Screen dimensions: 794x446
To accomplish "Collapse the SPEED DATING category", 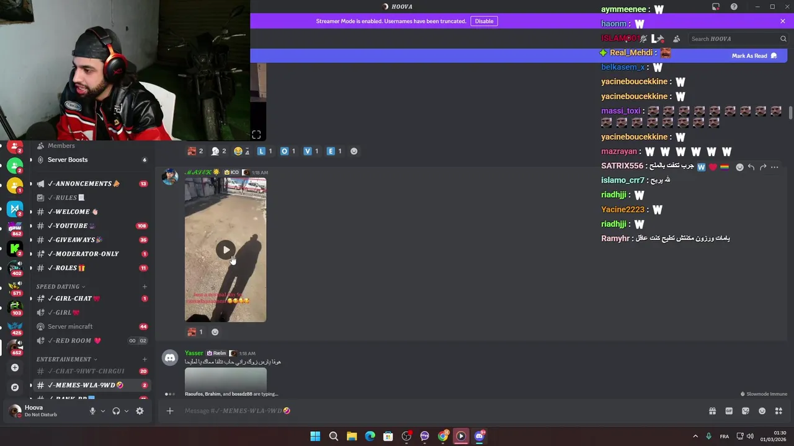I will [x=60, y=287].
